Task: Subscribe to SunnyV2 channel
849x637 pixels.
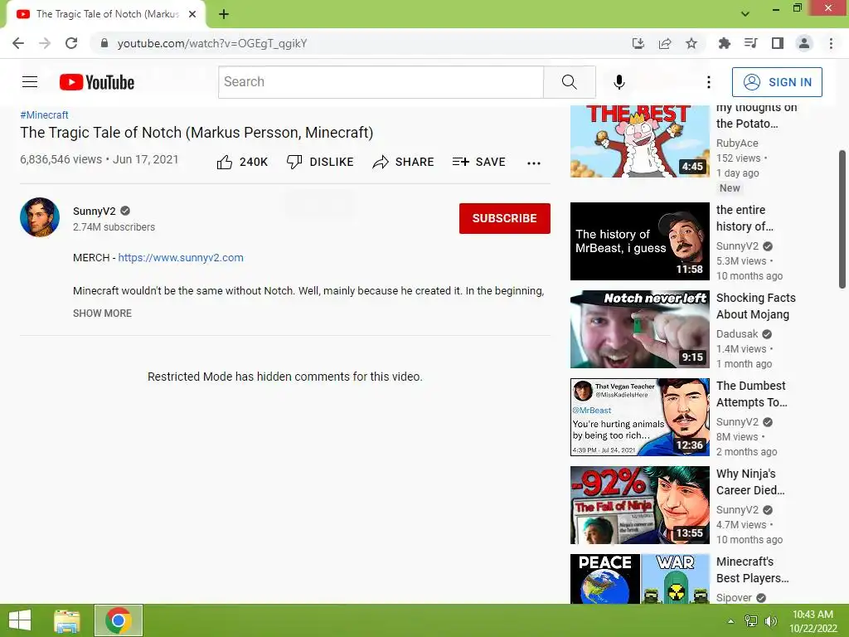Action: click(505, 218)
